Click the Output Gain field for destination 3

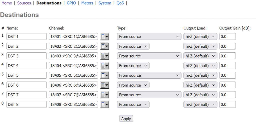tap(227, 56)
